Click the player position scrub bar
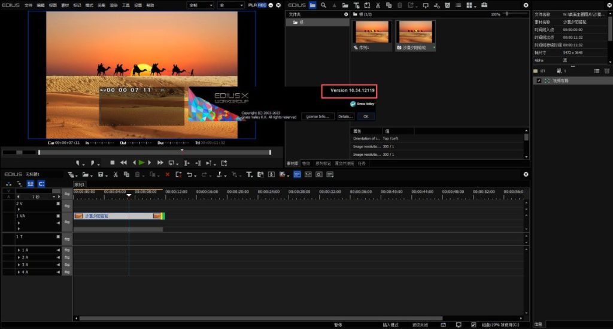613x329 pixels. (154, 152)
